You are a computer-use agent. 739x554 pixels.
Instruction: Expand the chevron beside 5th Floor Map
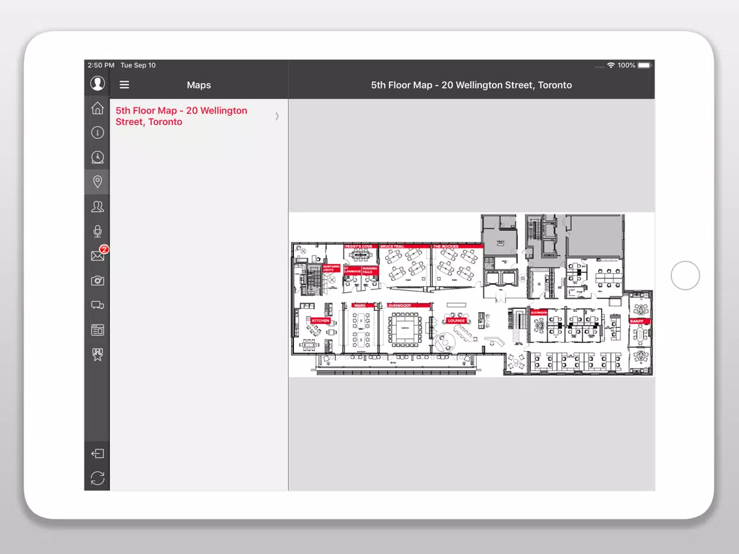point(277,116)
